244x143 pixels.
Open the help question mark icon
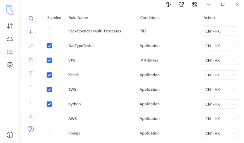coord(31,129)
